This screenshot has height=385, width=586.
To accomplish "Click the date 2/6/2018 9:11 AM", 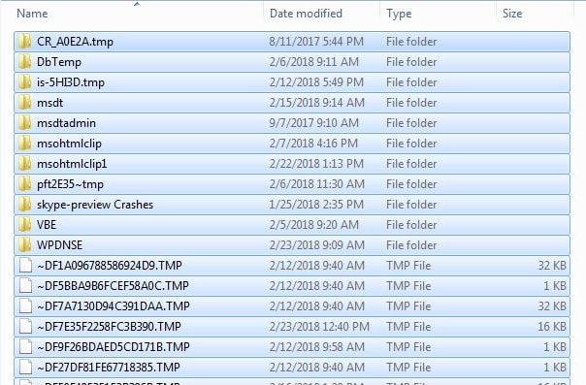I will click(x=314, y=62).
